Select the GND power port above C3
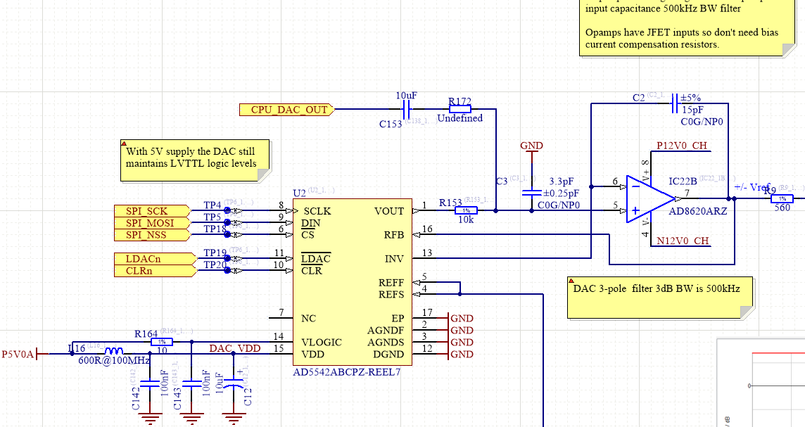 531,146
